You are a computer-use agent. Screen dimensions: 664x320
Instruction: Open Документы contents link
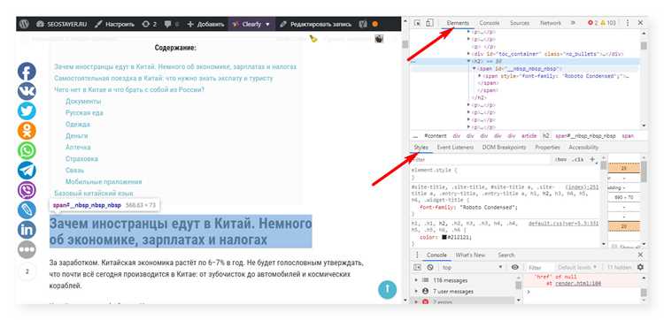pyautogui.click(x=83, y=102)
